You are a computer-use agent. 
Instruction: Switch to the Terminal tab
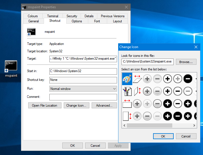click(x=53, y=16)
